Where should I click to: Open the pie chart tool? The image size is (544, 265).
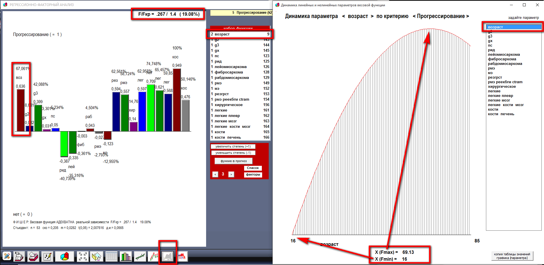(x=65, y=256)
